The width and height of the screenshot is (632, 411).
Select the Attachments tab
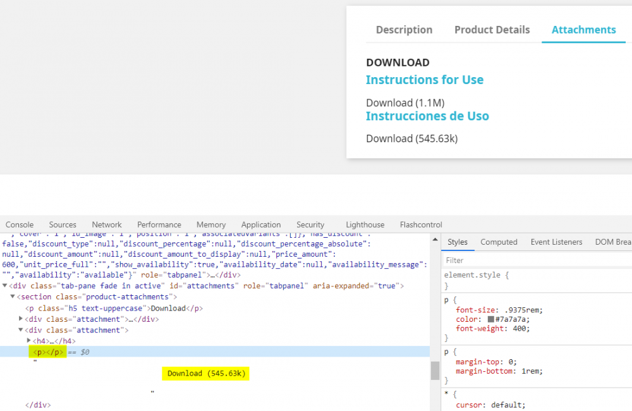(x=583, y=30)
